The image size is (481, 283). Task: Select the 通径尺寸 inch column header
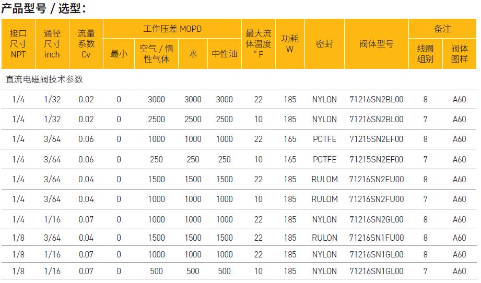pyautogui.click(x=52, y=44)
